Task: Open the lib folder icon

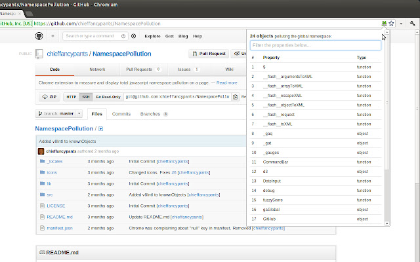Action: pyautogui.click(x=42, y=183)
